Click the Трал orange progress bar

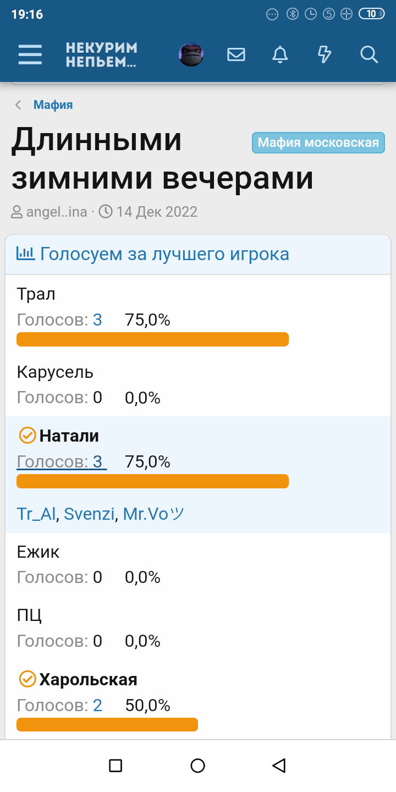click(152, 339)
